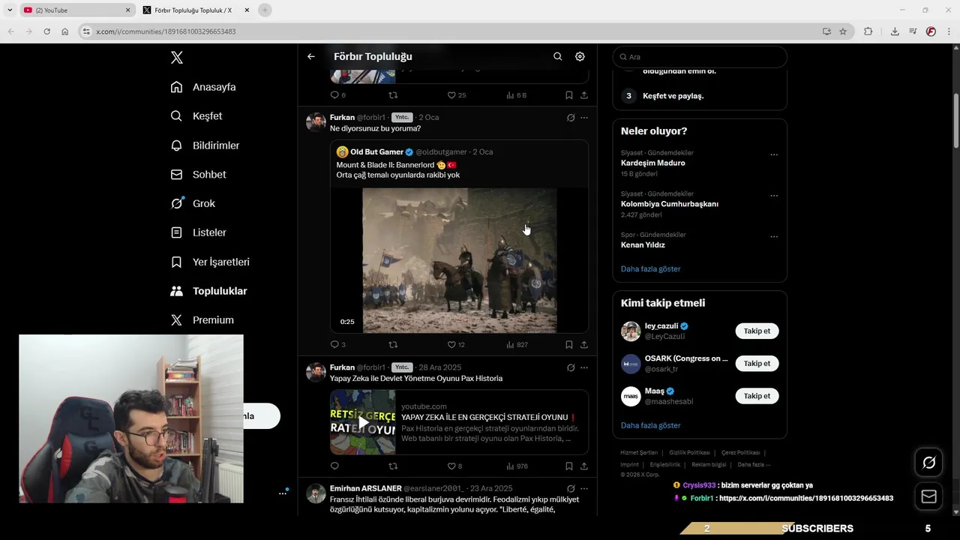960x540 pixels.
Task: Open Grok icon on 28 Ara 2025 post
Action: tap(571, 367)
